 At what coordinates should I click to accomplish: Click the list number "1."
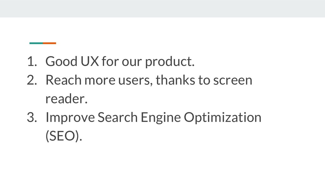31,62
